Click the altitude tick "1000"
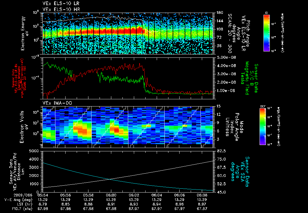 click(34, 184)
